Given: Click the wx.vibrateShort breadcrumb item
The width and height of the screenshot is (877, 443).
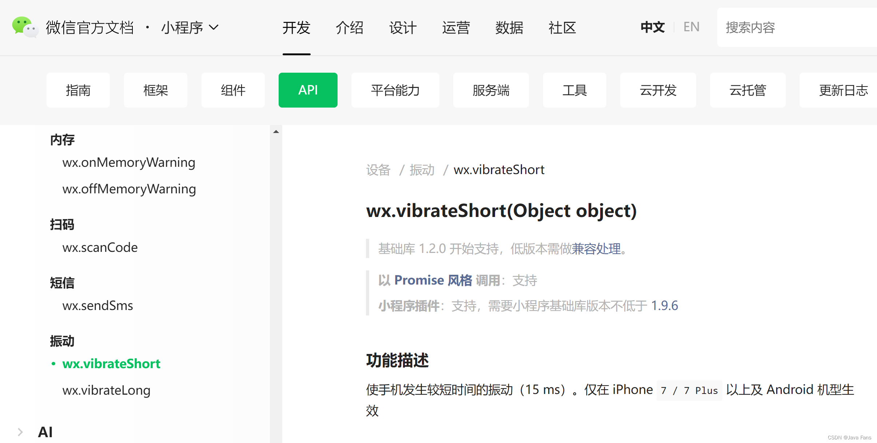Looking at the screenshot, I should [499, 170].
